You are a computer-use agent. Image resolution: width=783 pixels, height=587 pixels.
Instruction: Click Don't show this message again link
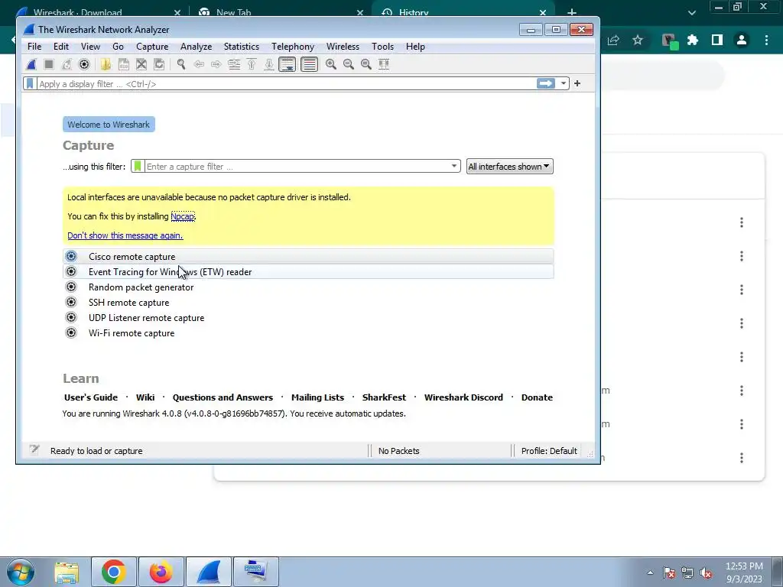click(x=125, y=235)
